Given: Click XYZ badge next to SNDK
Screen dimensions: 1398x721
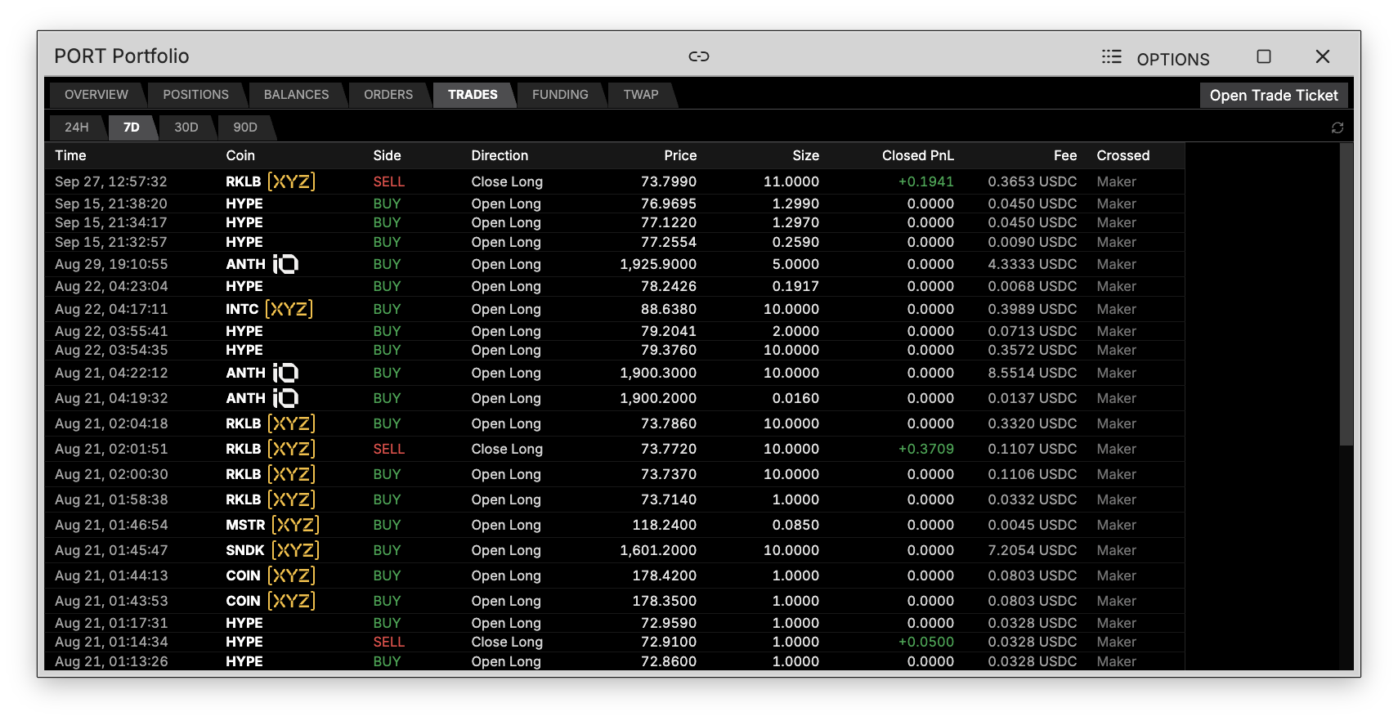Looking at the screenshot, I should [295, 550].
